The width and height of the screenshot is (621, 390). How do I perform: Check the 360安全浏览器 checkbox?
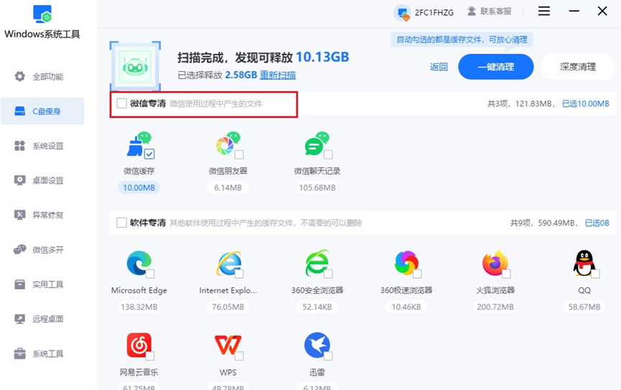point(328,274)
